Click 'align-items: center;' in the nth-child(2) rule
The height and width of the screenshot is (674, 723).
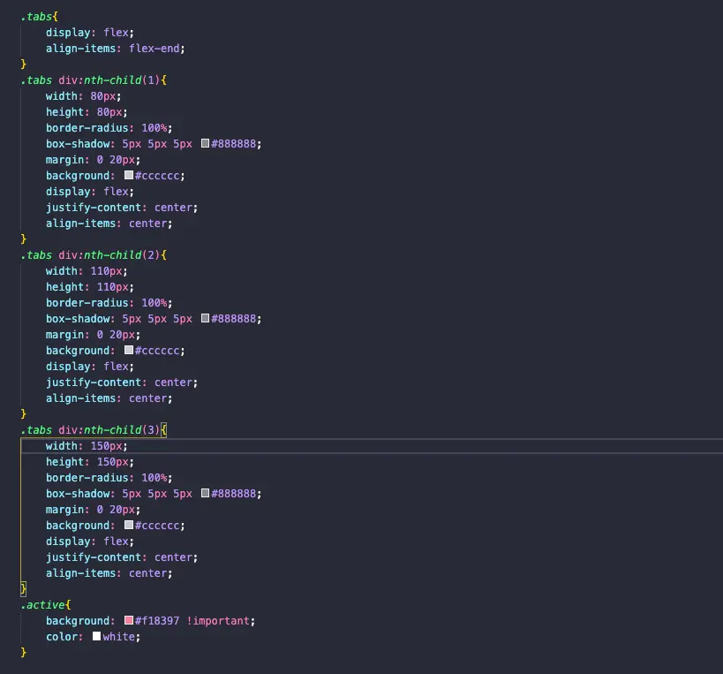pos(109,398)
